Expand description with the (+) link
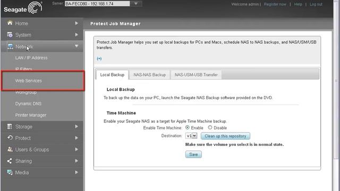The image size is (340, 191). point(99,58)
